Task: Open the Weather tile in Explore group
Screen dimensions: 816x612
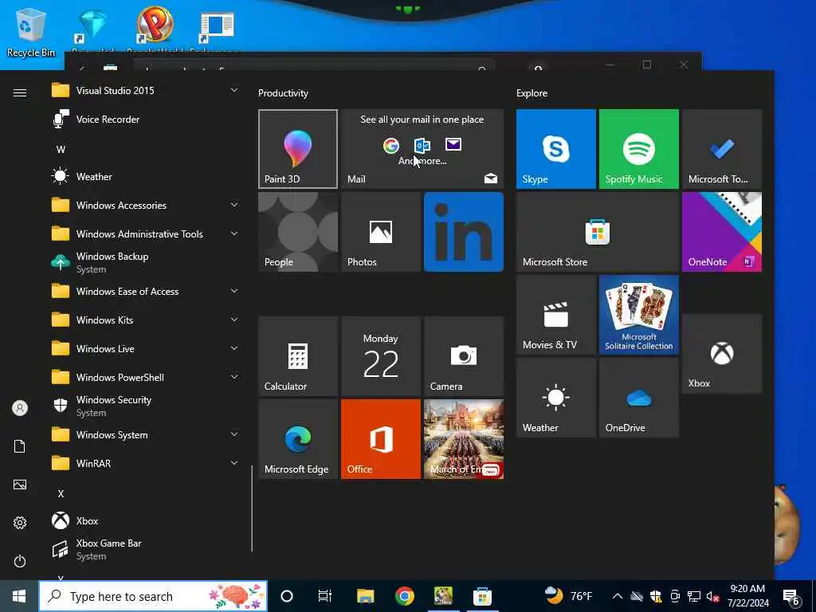Action: click(555, 398)
